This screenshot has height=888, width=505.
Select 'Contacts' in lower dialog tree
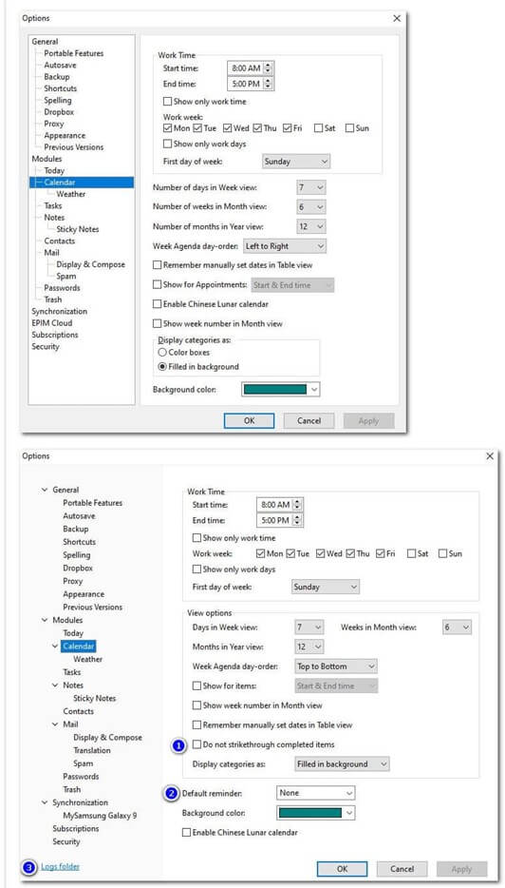click(x=78, y=711)
